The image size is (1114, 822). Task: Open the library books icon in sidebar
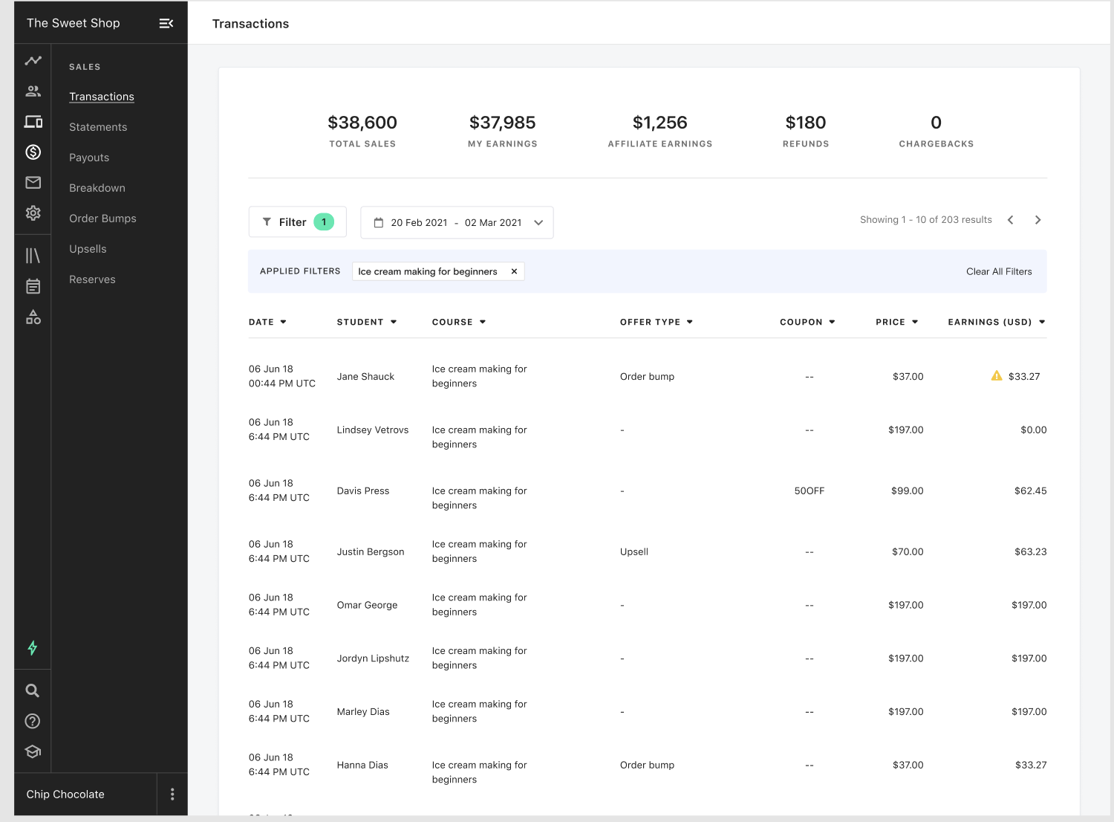point(33,256)
